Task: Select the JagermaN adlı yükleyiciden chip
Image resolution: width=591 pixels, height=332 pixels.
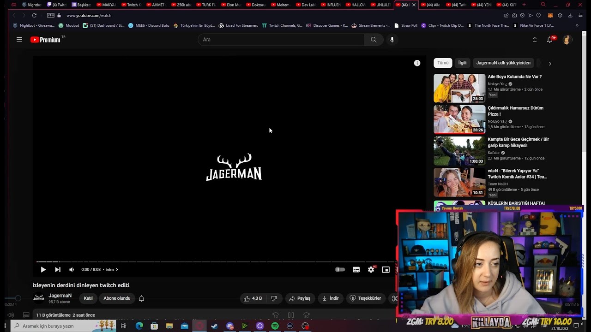Action: pos(503,63)
